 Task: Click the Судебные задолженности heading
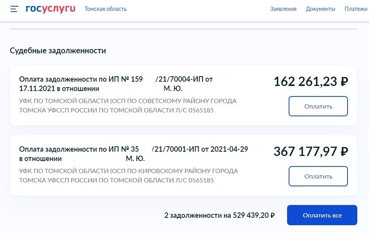[x=58, y=51]
